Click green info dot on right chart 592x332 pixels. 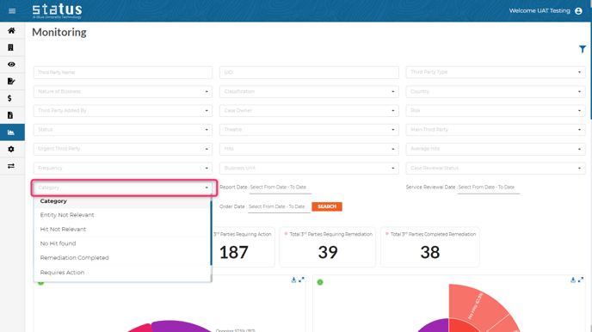[x=320, y=282]
